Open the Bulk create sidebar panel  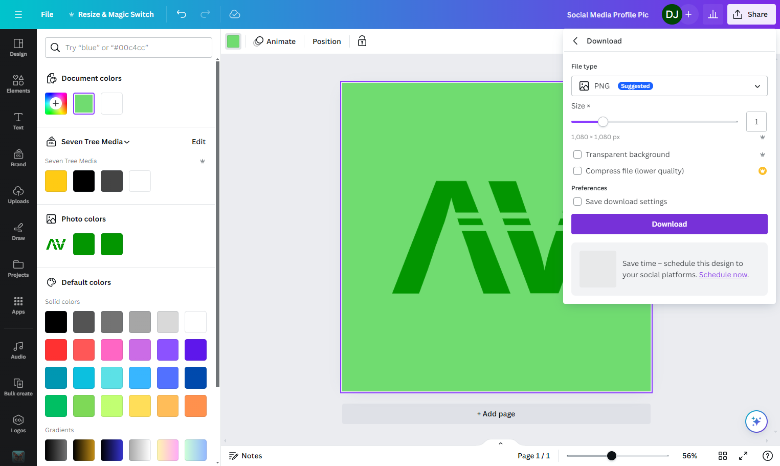click(x=18, y=387)
